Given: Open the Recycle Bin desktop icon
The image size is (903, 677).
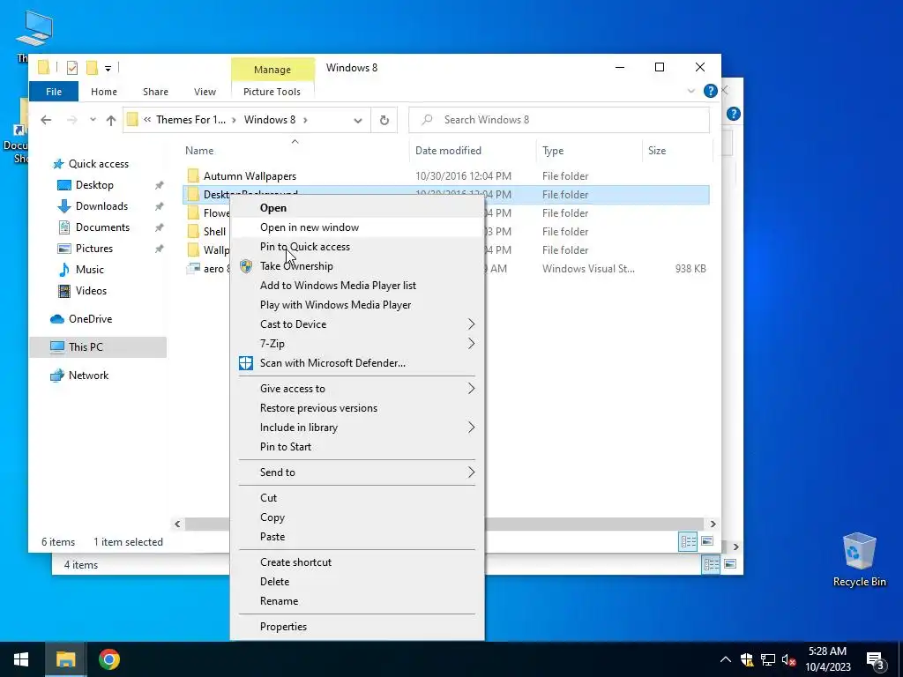Looking at the screenshot, I should point(859,560).
